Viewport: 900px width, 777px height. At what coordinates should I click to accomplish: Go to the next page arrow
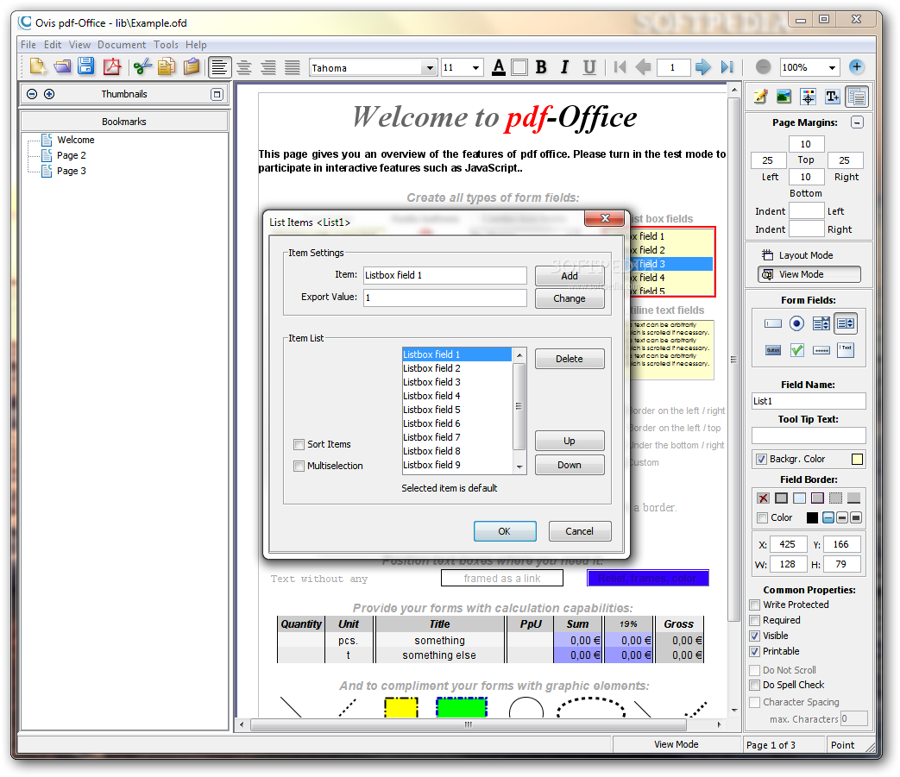coord(702,67)
